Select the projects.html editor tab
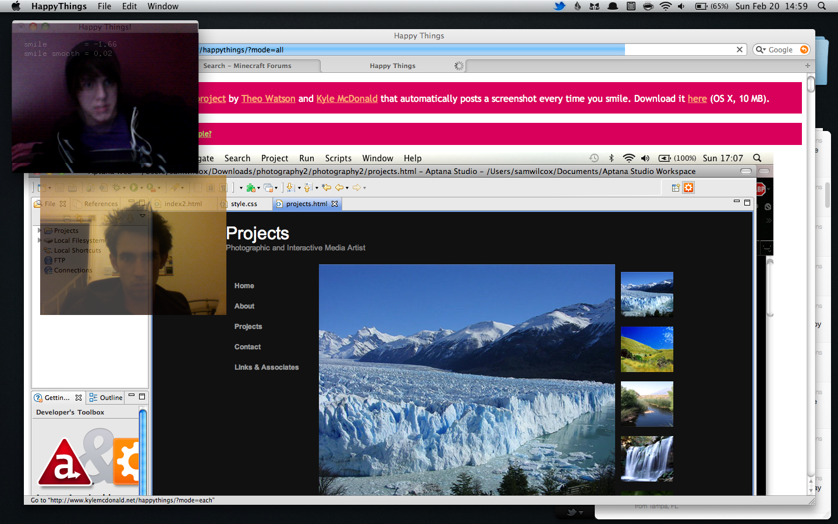Screen dimensions: 838x524 pyautogui.click(x=306, y=204)
